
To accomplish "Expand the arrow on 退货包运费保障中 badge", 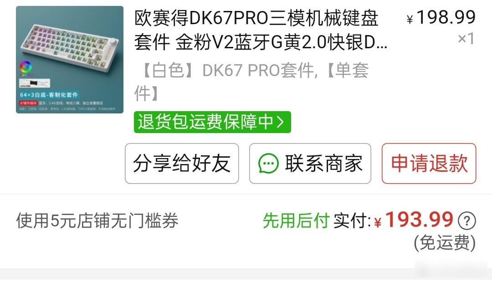I will [x=280, y=122].
